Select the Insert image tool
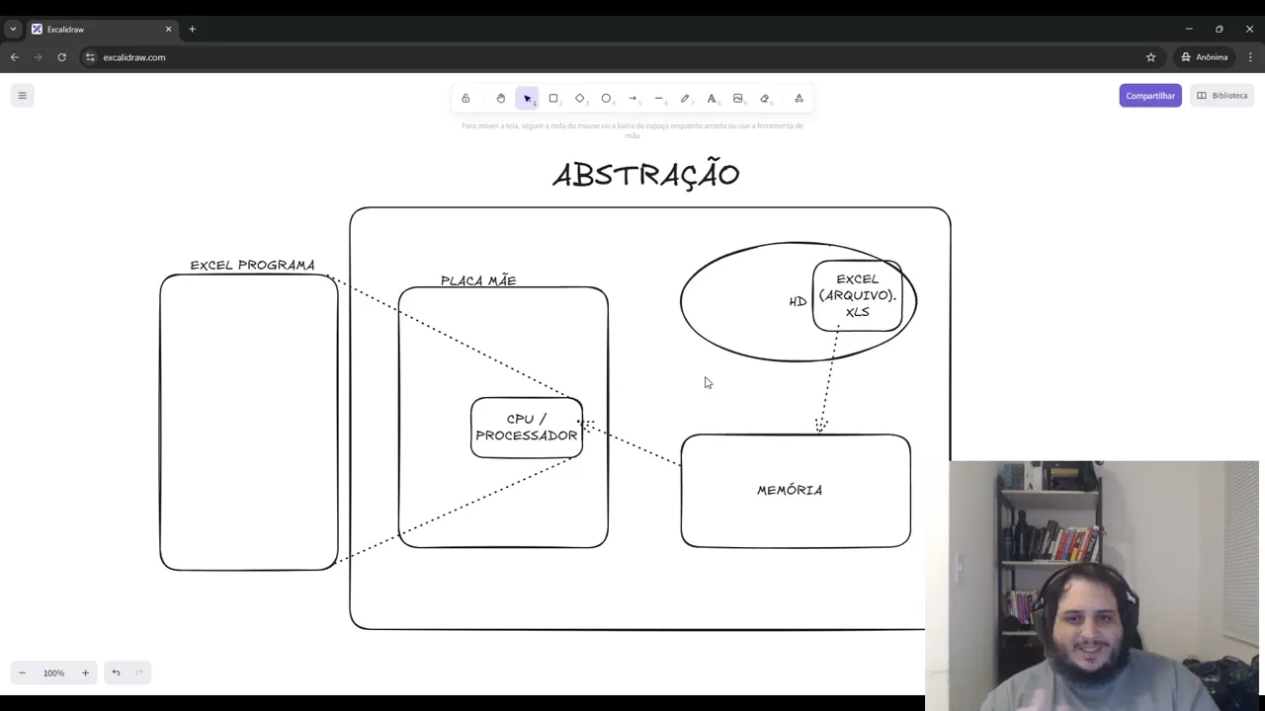 [738, 99]
